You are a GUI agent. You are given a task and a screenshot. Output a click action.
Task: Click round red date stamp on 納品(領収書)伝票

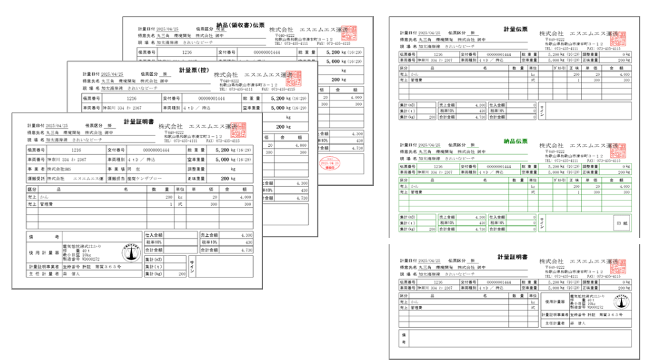(330, 164)
